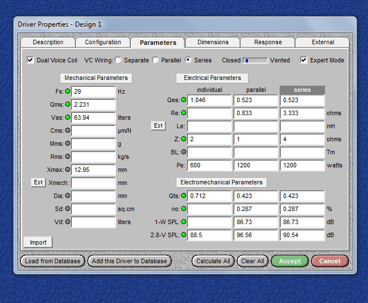This screenshot has width=368, height=303.
Task: Click the Est button beside Le
Action: pos(159,125)
